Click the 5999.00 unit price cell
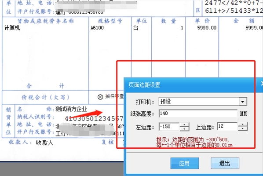The width and height of the screenshot is (263, 176). (207, 28)
